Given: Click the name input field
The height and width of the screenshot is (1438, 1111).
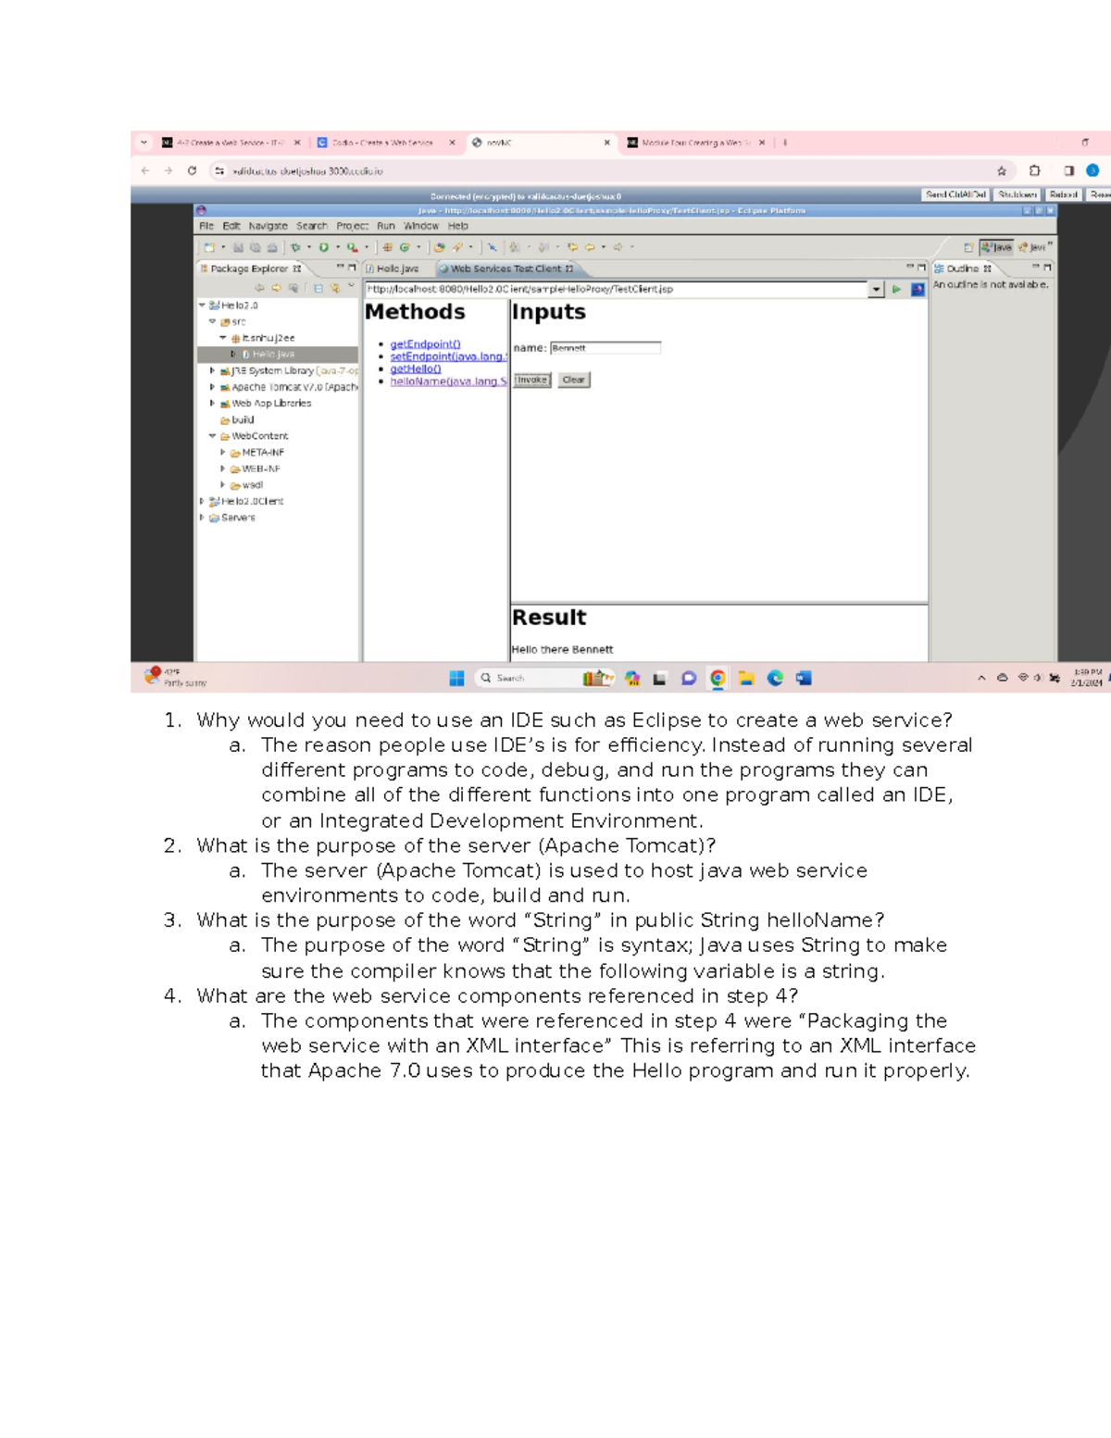Looking at the screenshot, I should click(x=605, y=347).
